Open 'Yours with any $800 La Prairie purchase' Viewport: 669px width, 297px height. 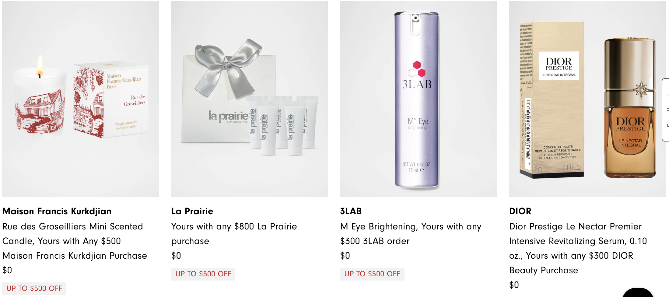[x=234, y=234]
